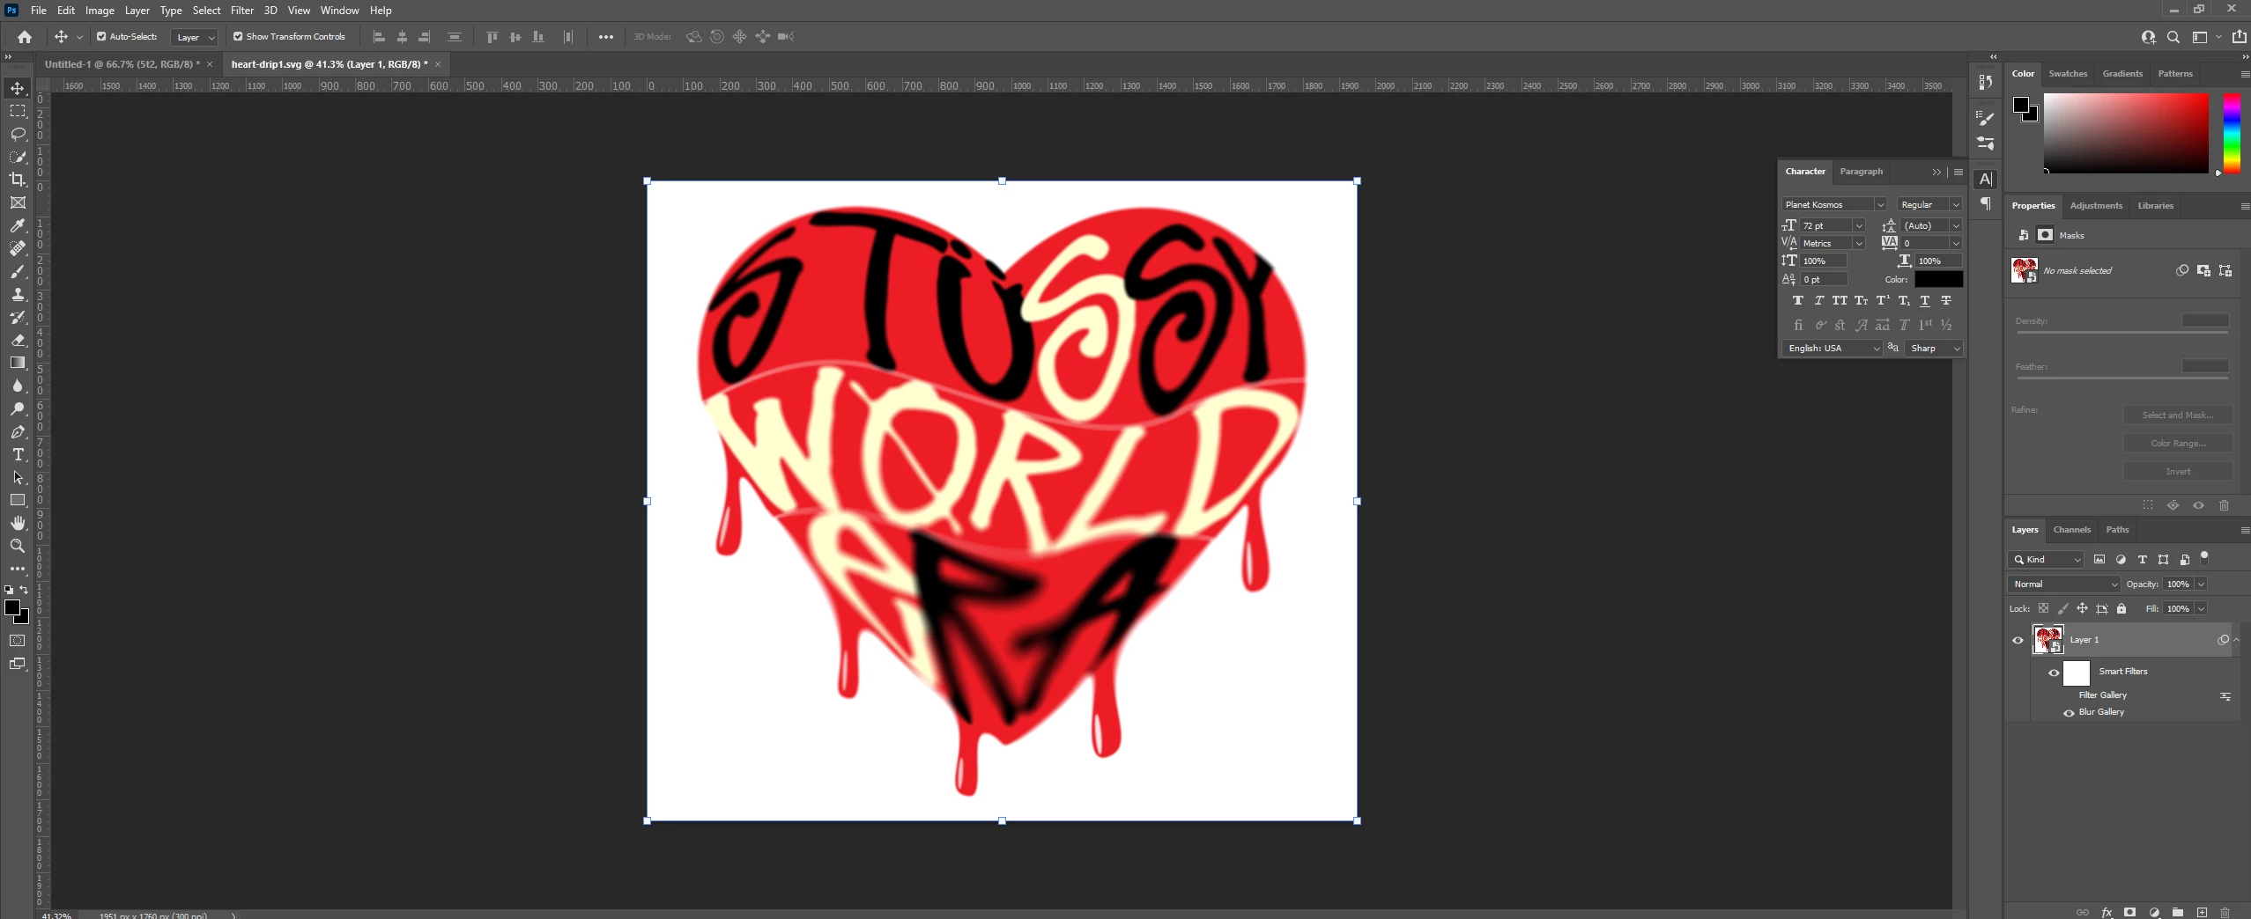
Task: Create a new layer from Layers panel footer
Action: click(x=2202, y=912)
